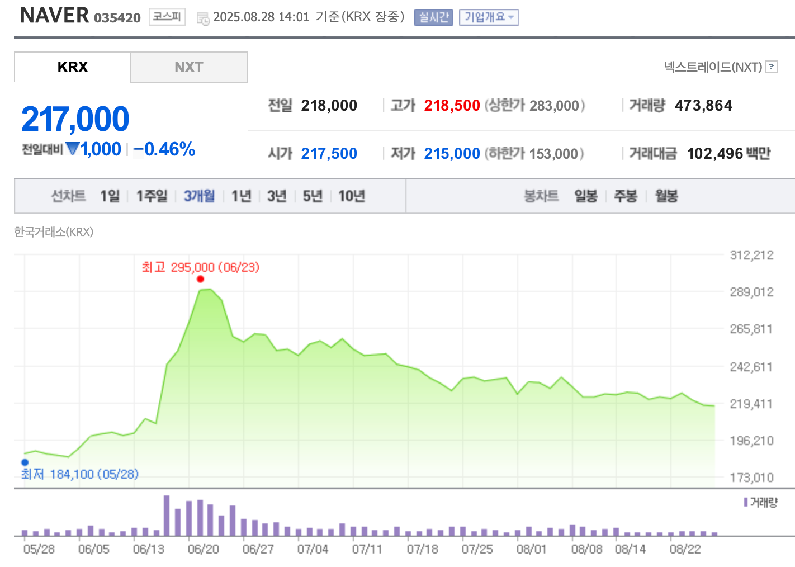Click the 코스피 market badge next to NAVER

tap(166, 16)
